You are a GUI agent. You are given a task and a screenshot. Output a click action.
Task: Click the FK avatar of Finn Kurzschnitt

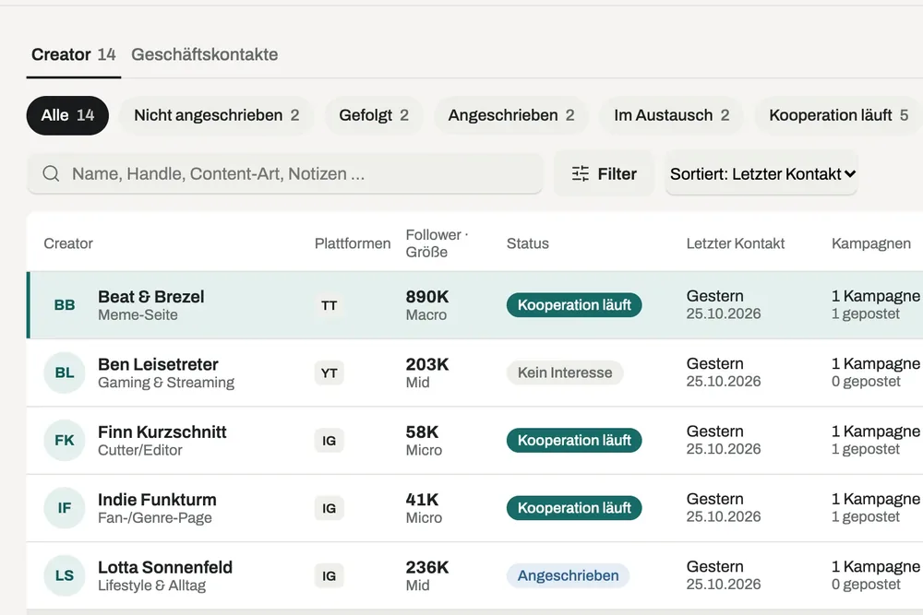[x=65, y=441]
